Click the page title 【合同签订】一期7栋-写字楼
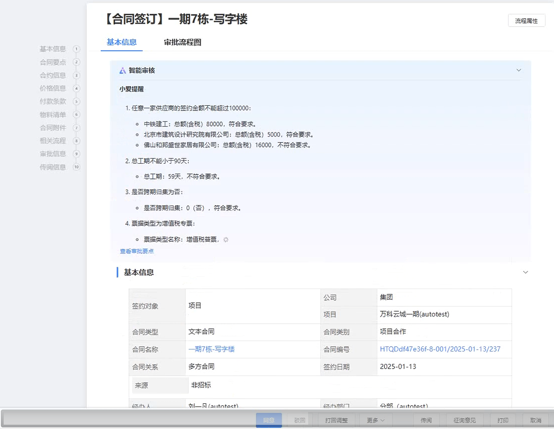Viewport: 554px width, 429px height. point(176,19)
